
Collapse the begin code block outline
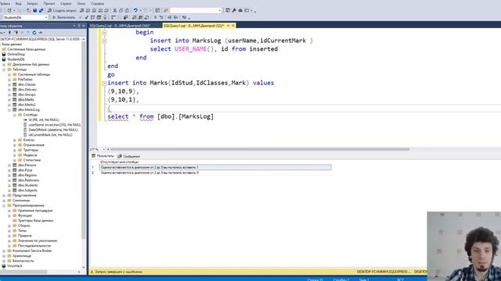point(104,33)
